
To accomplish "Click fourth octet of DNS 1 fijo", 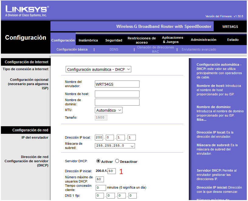I will point(133,196).
